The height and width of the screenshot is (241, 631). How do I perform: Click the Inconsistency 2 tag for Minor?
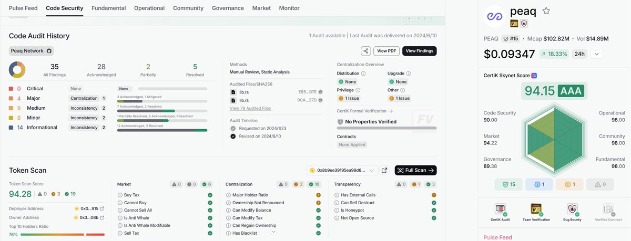pos(88,118)
